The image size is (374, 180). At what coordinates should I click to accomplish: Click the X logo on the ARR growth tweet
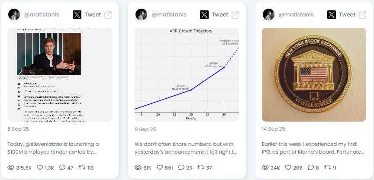point(204,15)
